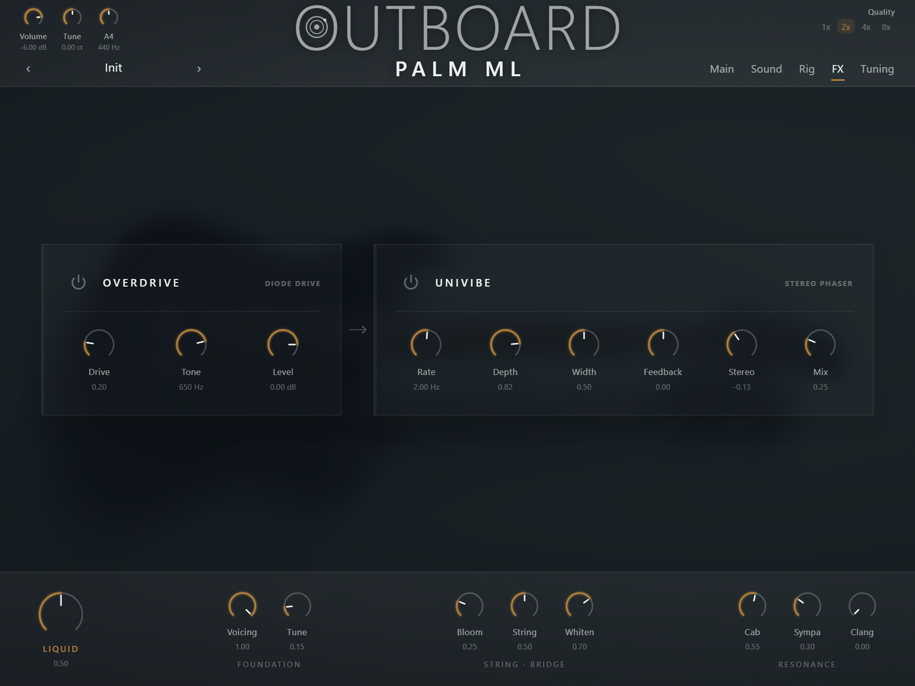Go to the previous preset with left chevron

click(x=28, y=69)
